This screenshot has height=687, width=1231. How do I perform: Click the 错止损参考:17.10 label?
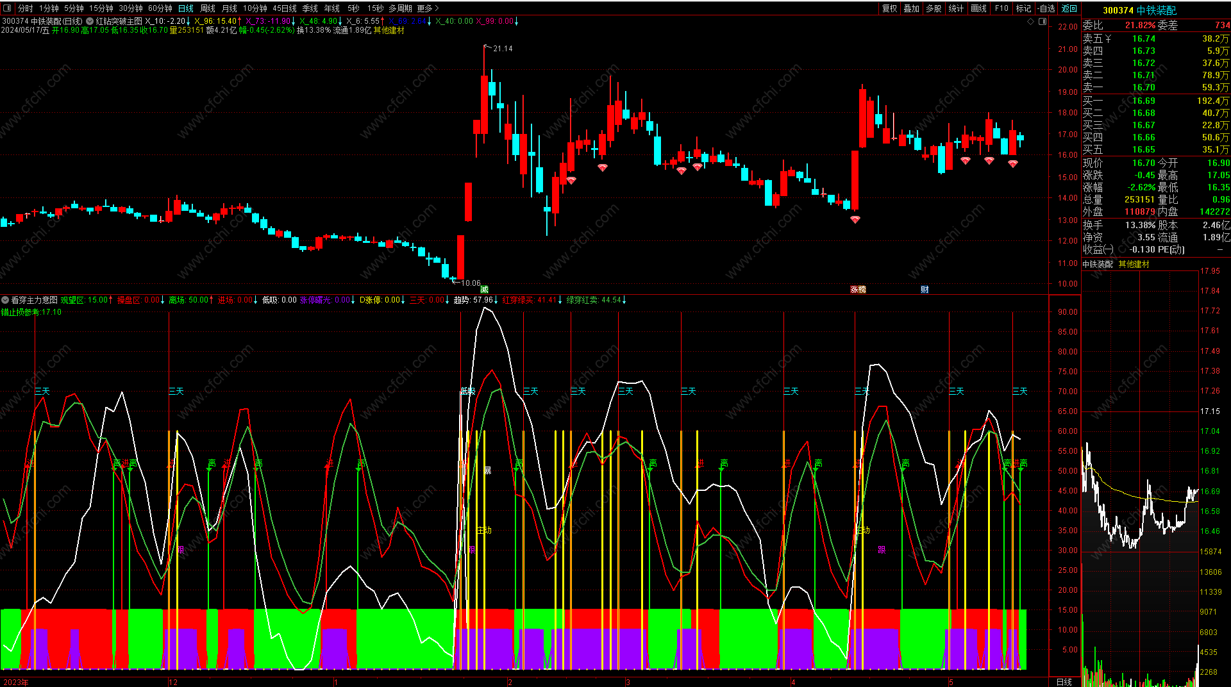click(x=31, y=312)
